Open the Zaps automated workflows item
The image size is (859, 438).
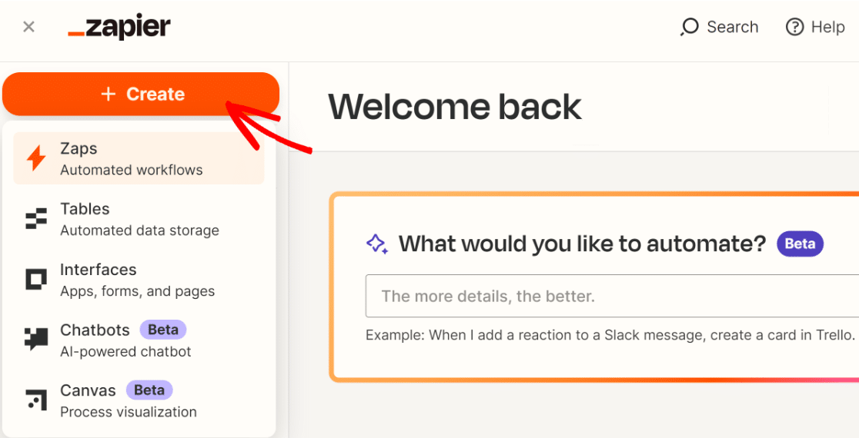[139, 158]
